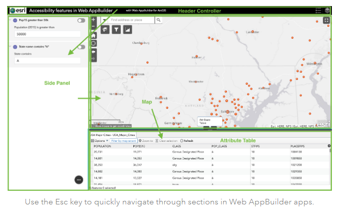Click the CLASS column header

pyautogui.click(x=177, y=146)
